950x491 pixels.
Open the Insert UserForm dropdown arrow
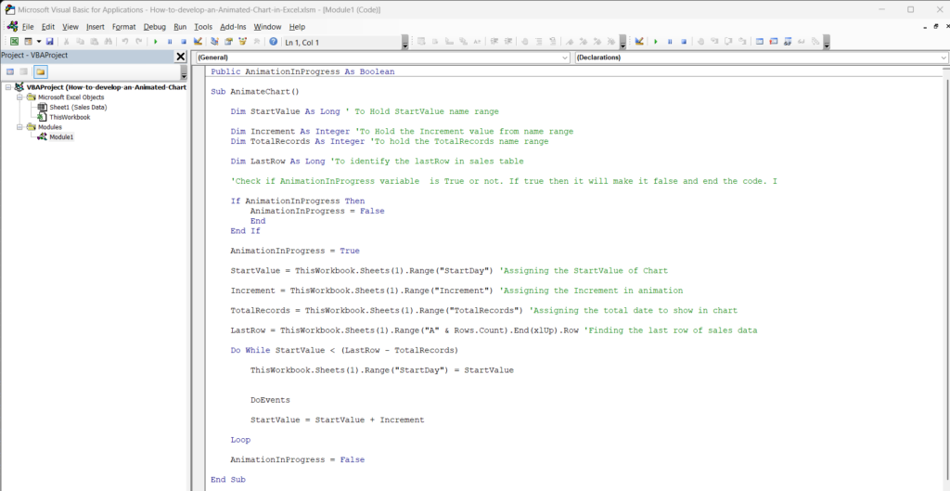(x=39, y=42)
